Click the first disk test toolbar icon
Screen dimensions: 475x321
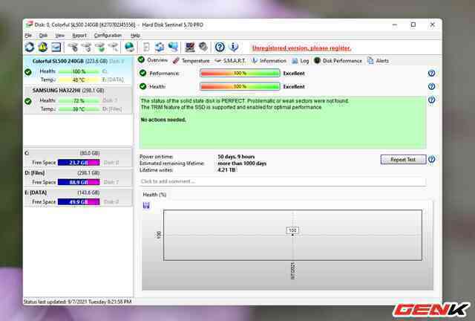73,47
